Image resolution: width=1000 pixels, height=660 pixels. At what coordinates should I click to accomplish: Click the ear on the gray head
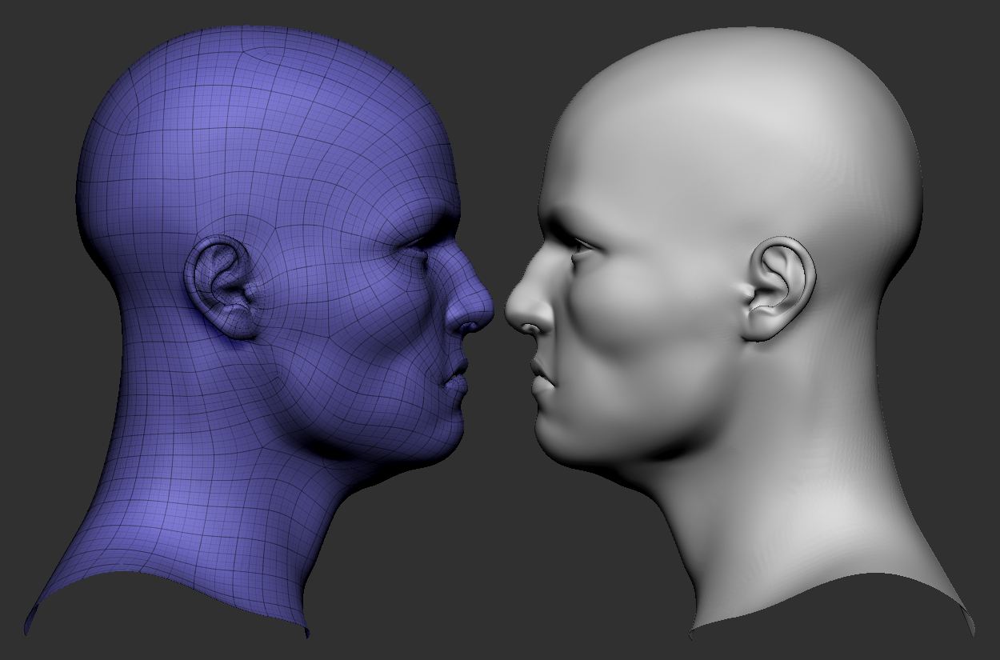778,288
